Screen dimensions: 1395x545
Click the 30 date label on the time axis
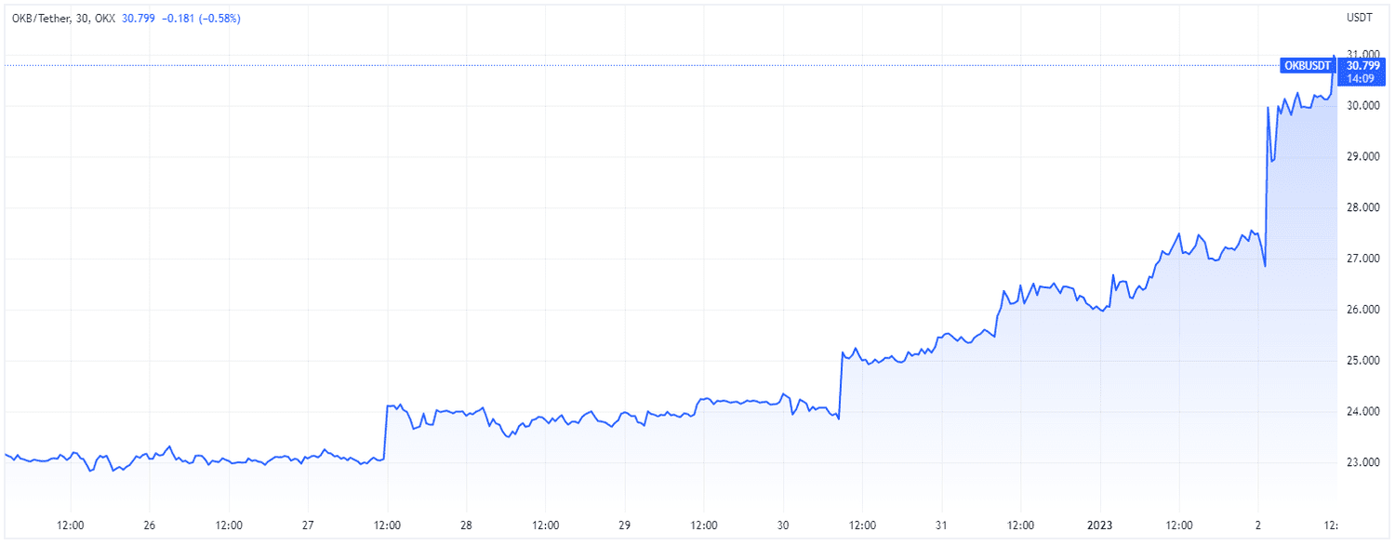pos(783,524)
